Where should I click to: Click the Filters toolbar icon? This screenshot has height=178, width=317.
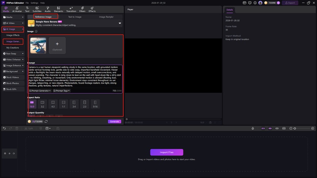coord(82,9)
